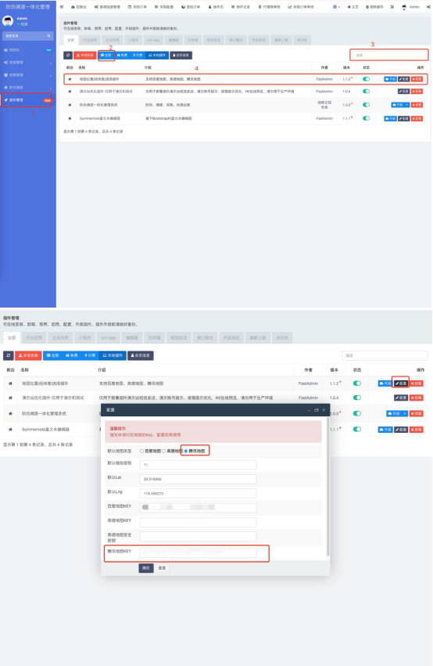This screenshot has width=433, height=666.
Task: Maximize the 配置 dialog window
Action: click(x=316, y=410)
